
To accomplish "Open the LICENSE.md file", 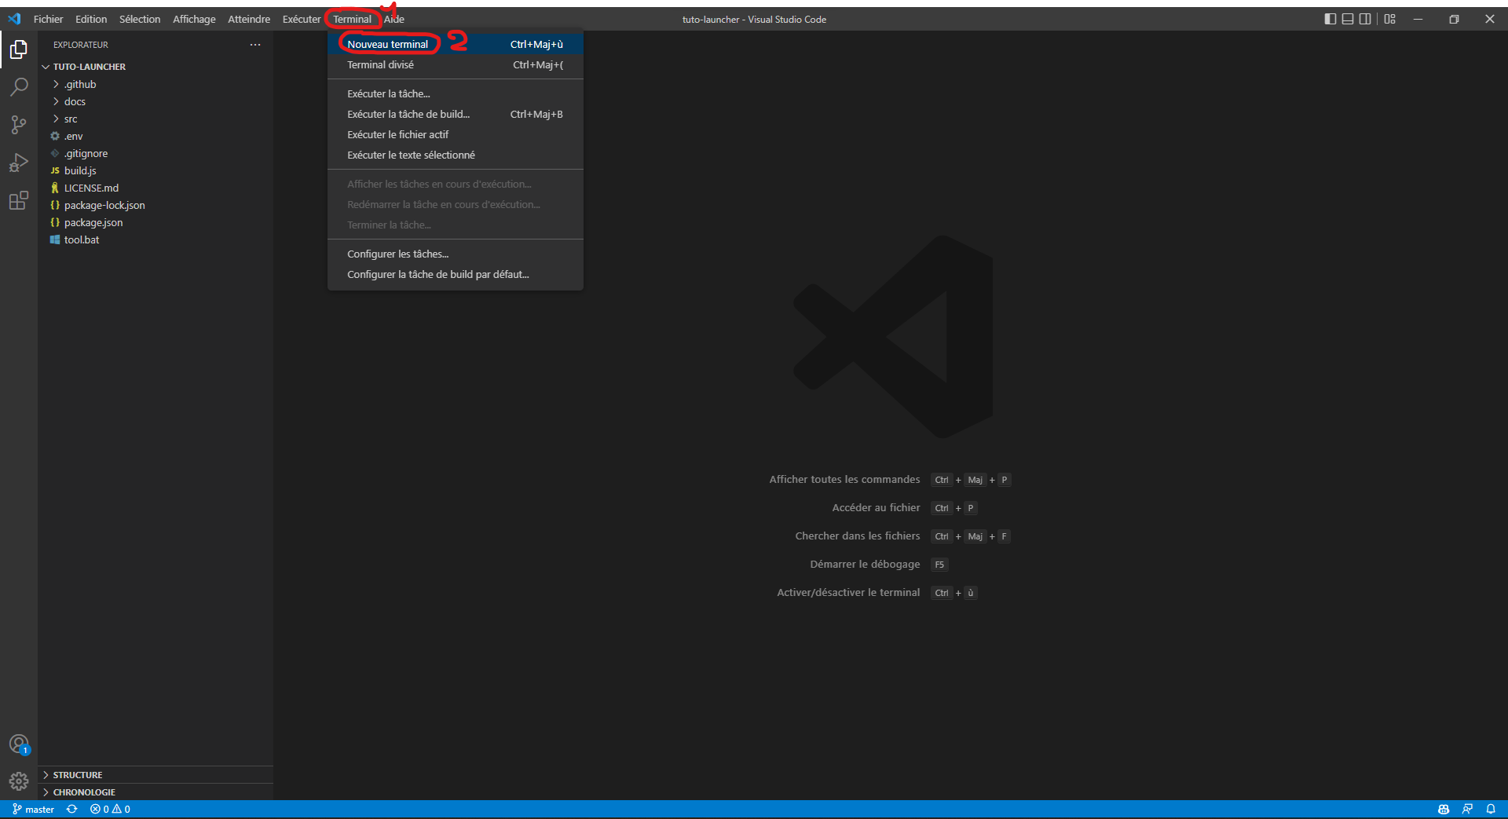I will (156, 188).
